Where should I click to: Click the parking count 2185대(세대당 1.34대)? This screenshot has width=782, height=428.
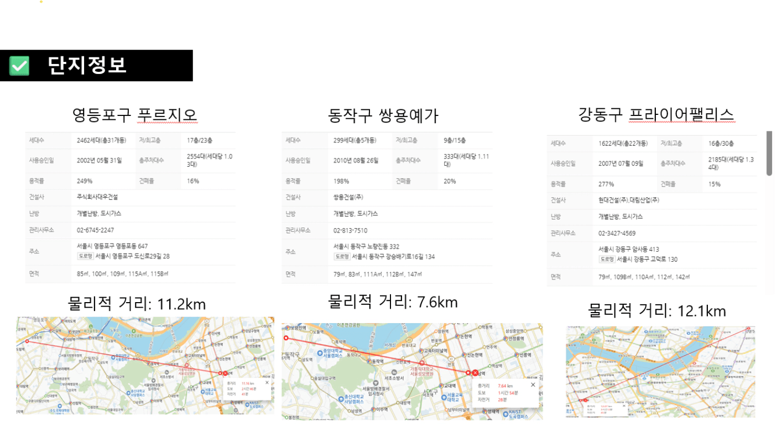[732, 163]
